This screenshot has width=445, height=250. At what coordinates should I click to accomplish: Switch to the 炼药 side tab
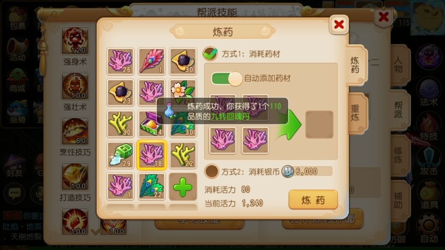click(355, 64)
